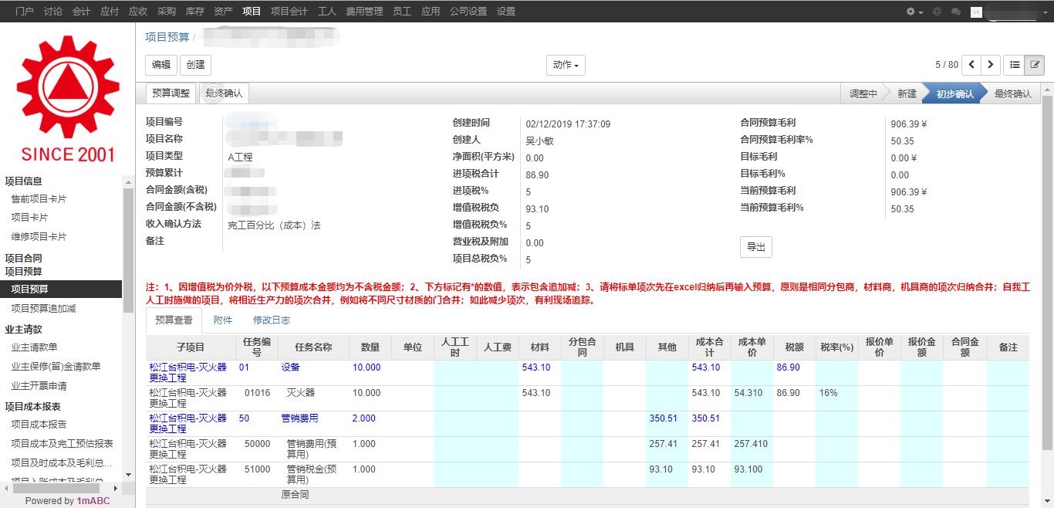The height and width of the screenshot is (508, 1054).
Task: Click the 设备 task row link
Action: click(x=290, y=367)
